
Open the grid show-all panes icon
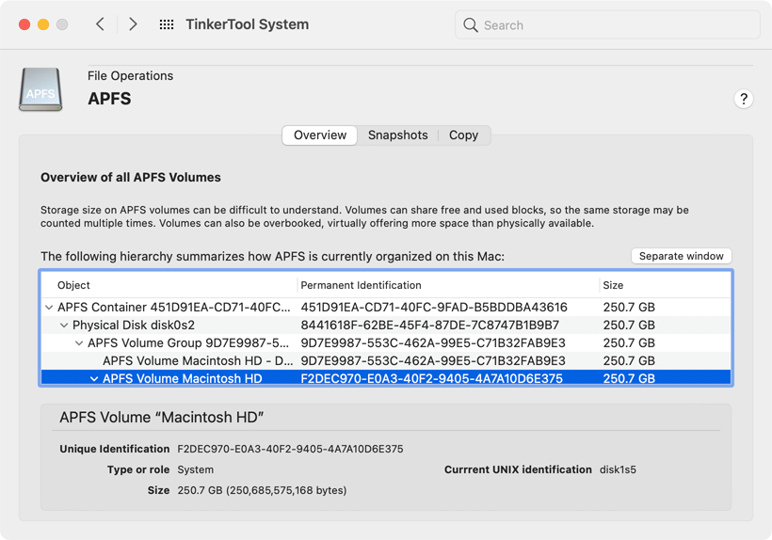pyautogui.click(x=167, y=24)
